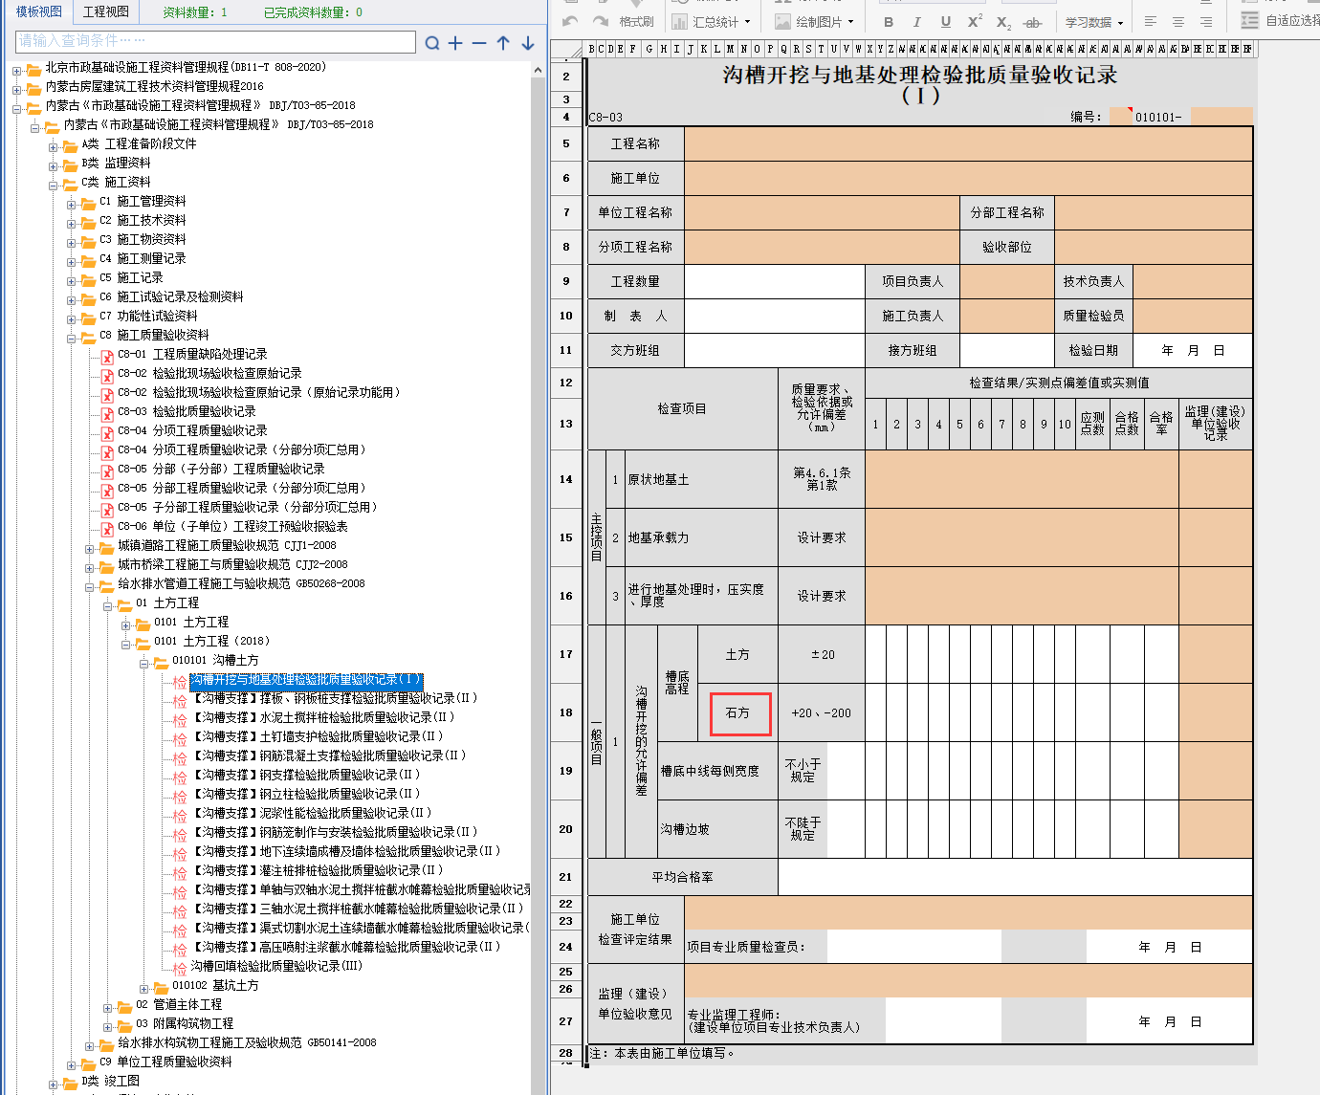The image size is (1320, 1095).
Task: Focus the 请输入查询条件 search box
Action: tap(216, 41)
